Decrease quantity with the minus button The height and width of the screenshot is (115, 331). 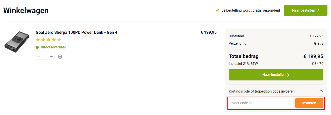39,56
